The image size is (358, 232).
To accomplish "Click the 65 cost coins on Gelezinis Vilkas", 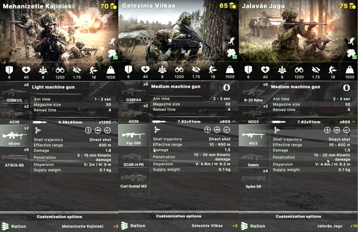I will coord(228,6).
